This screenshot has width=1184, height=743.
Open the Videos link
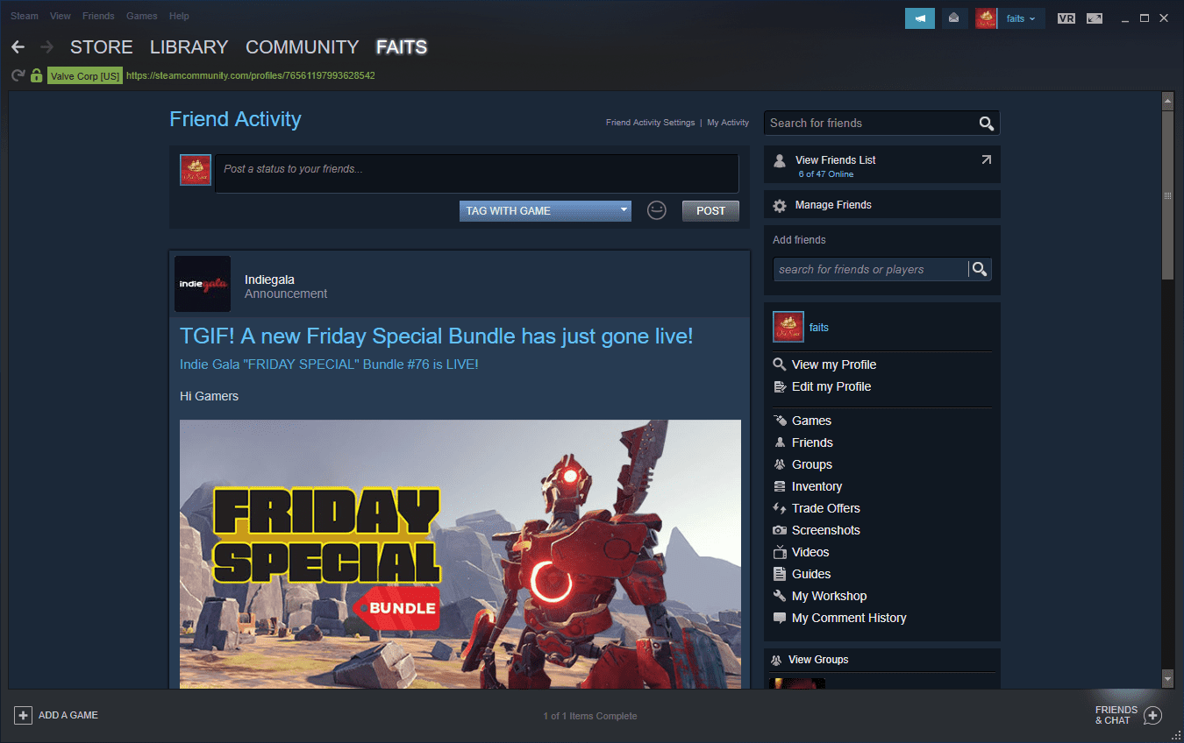pyautogui.click(x=810, y=552)
